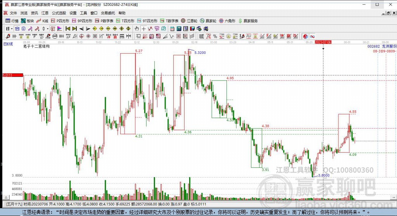Image resolution: width=397 pixels, height=216 pixels.
Task: Click the black left arrow icon
Action: coord(81,29)
